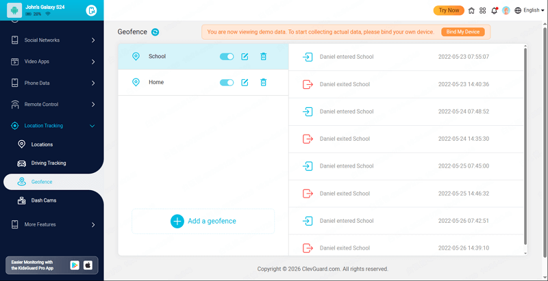Open the Locations page
Image resolution: width=548 pixels, height=281 pixels.
click(x=42, y=144)
